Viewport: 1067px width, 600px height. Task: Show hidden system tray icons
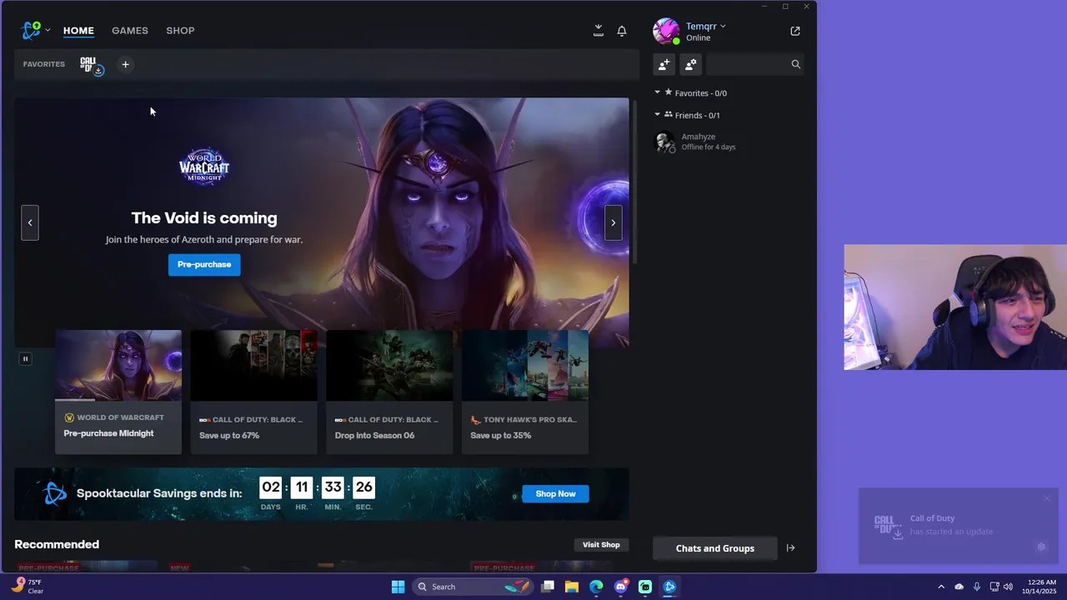[x=941, y=587]
